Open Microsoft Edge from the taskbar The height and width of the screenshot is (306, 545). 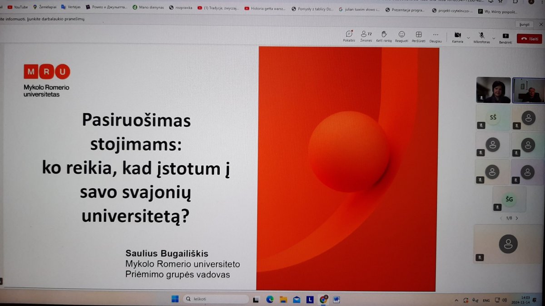pos(270,299)
